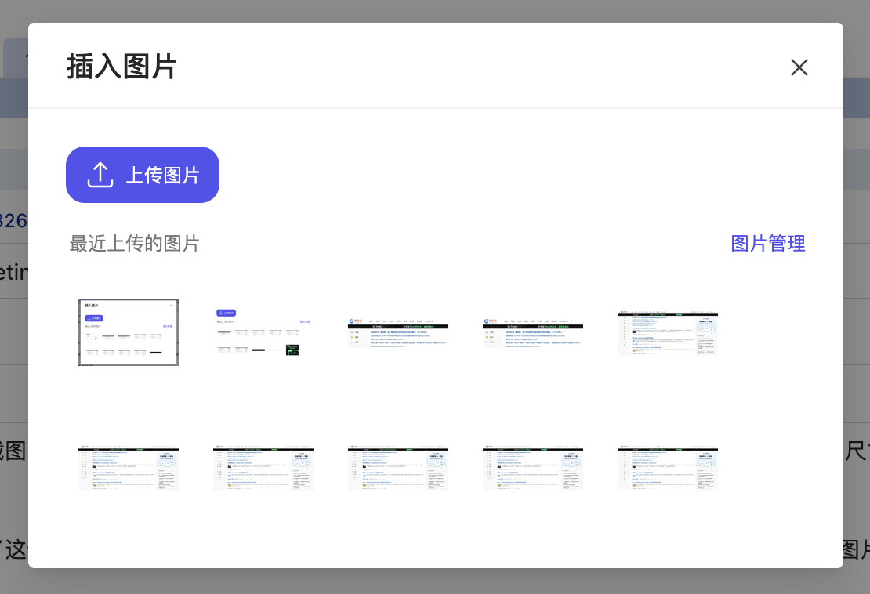Select the fourth top-row webpage thumbnail

(x=533, y=332)
